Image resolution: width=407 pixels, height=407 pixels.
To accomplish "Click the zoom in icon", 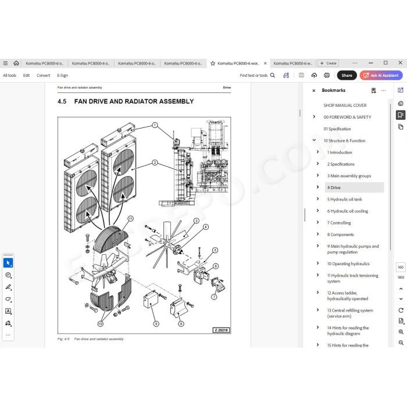I will pos(401,332).
